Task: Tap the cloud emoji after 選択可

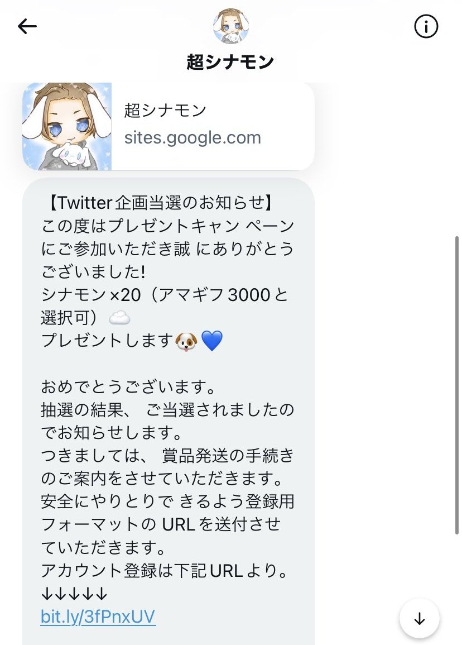Action: (119, 318)
